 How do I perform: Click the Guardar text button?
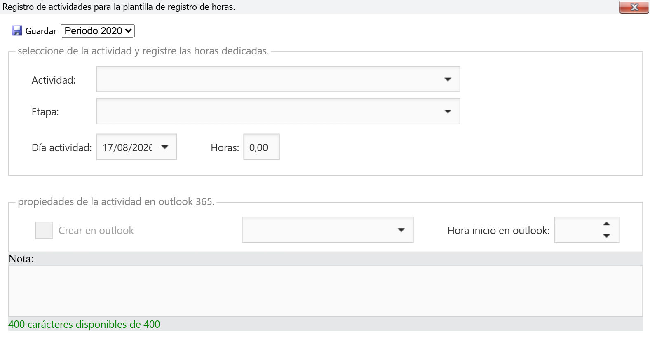tap(41, 31)
